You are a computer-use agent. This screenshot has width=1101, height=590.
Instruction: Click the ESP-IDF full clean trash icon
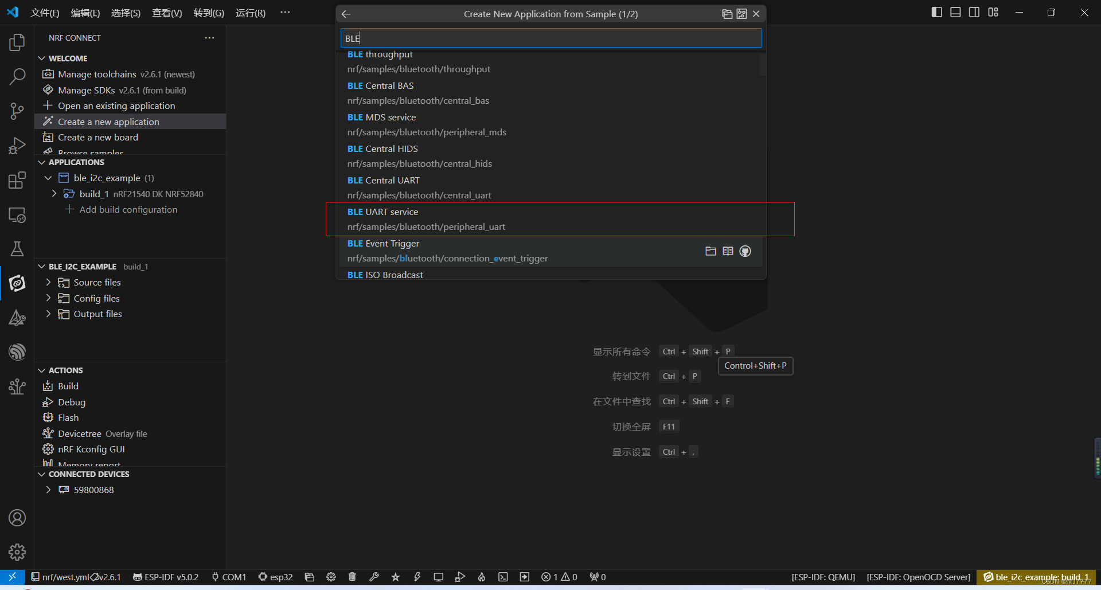point(352,577)
